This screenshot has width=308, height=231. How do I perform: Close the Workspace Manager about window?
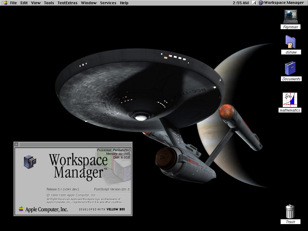point(17,145)
